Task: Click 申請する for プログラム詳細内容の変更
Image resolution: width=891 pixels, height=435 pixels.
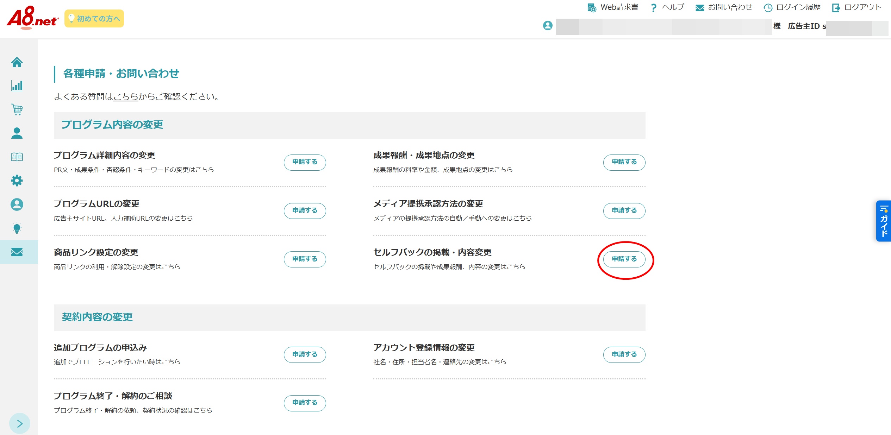Action: [305, 162]
